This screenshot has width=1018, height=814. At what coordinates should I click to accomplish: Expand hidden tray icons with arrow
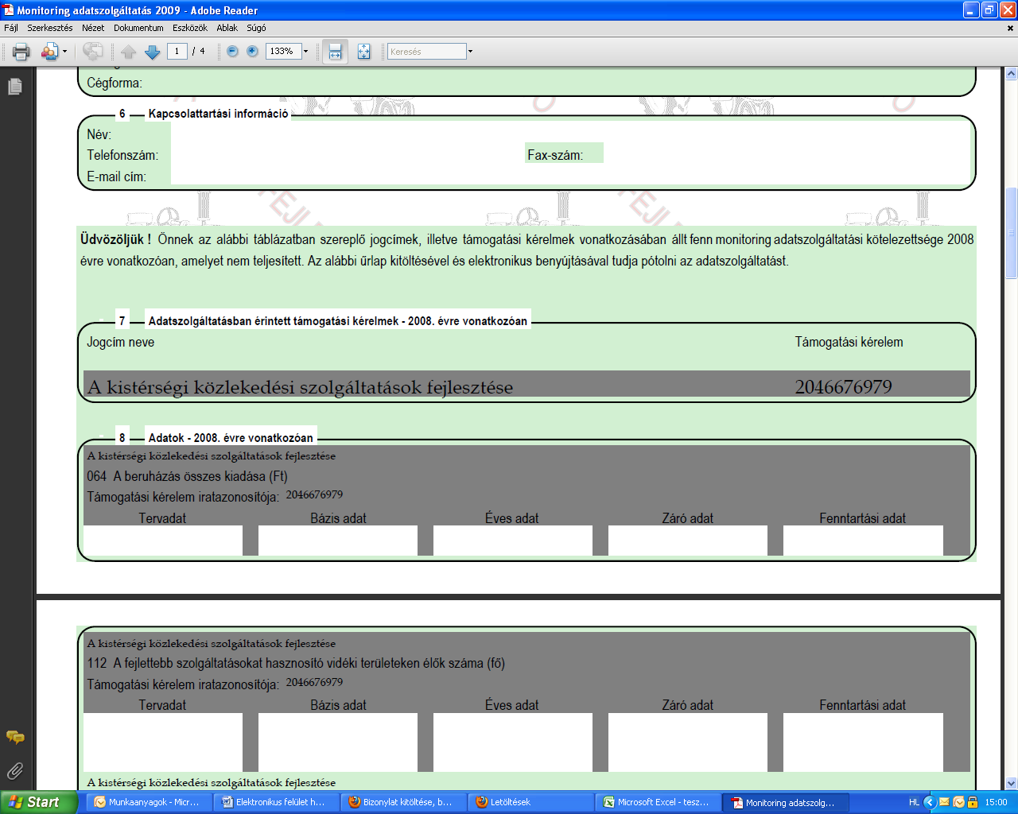click(x=930, y=802)
